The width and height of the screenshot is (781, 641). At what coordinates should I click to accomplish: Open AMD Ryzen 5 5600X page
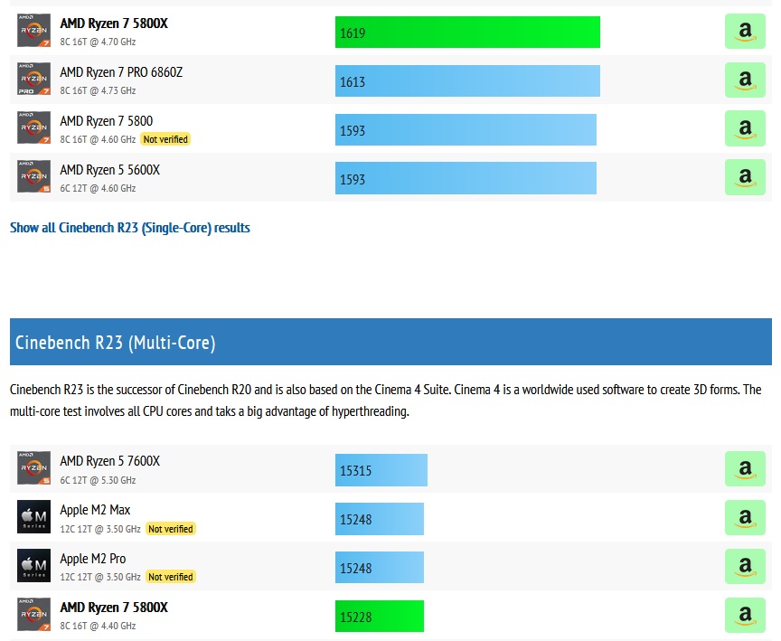(110, 170)
